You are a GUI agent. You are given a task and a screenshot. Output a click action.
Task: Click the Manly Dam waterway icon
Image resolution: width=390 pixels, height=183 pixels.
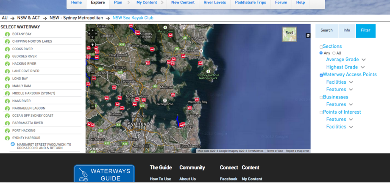click(7, 86)
